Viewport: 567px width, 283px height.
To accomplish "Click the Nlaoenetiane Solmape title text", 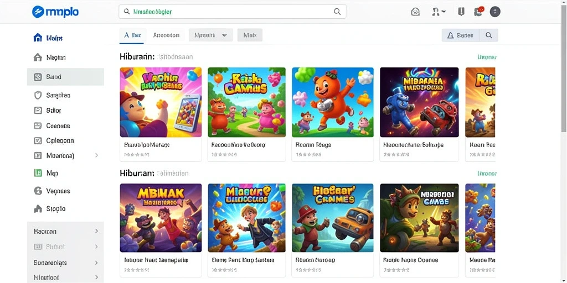I will coord(413,145).
